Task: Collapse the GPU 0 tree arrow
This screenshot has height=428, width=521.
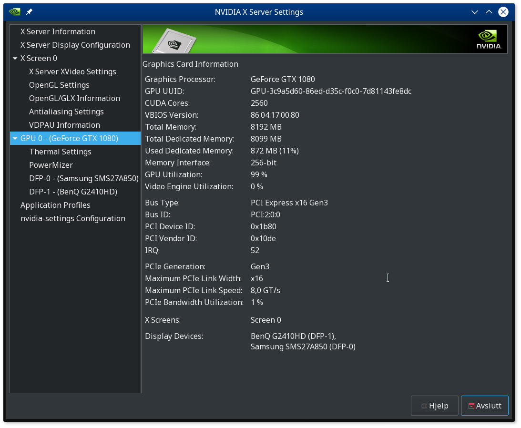Action: [x=15, y=138]
